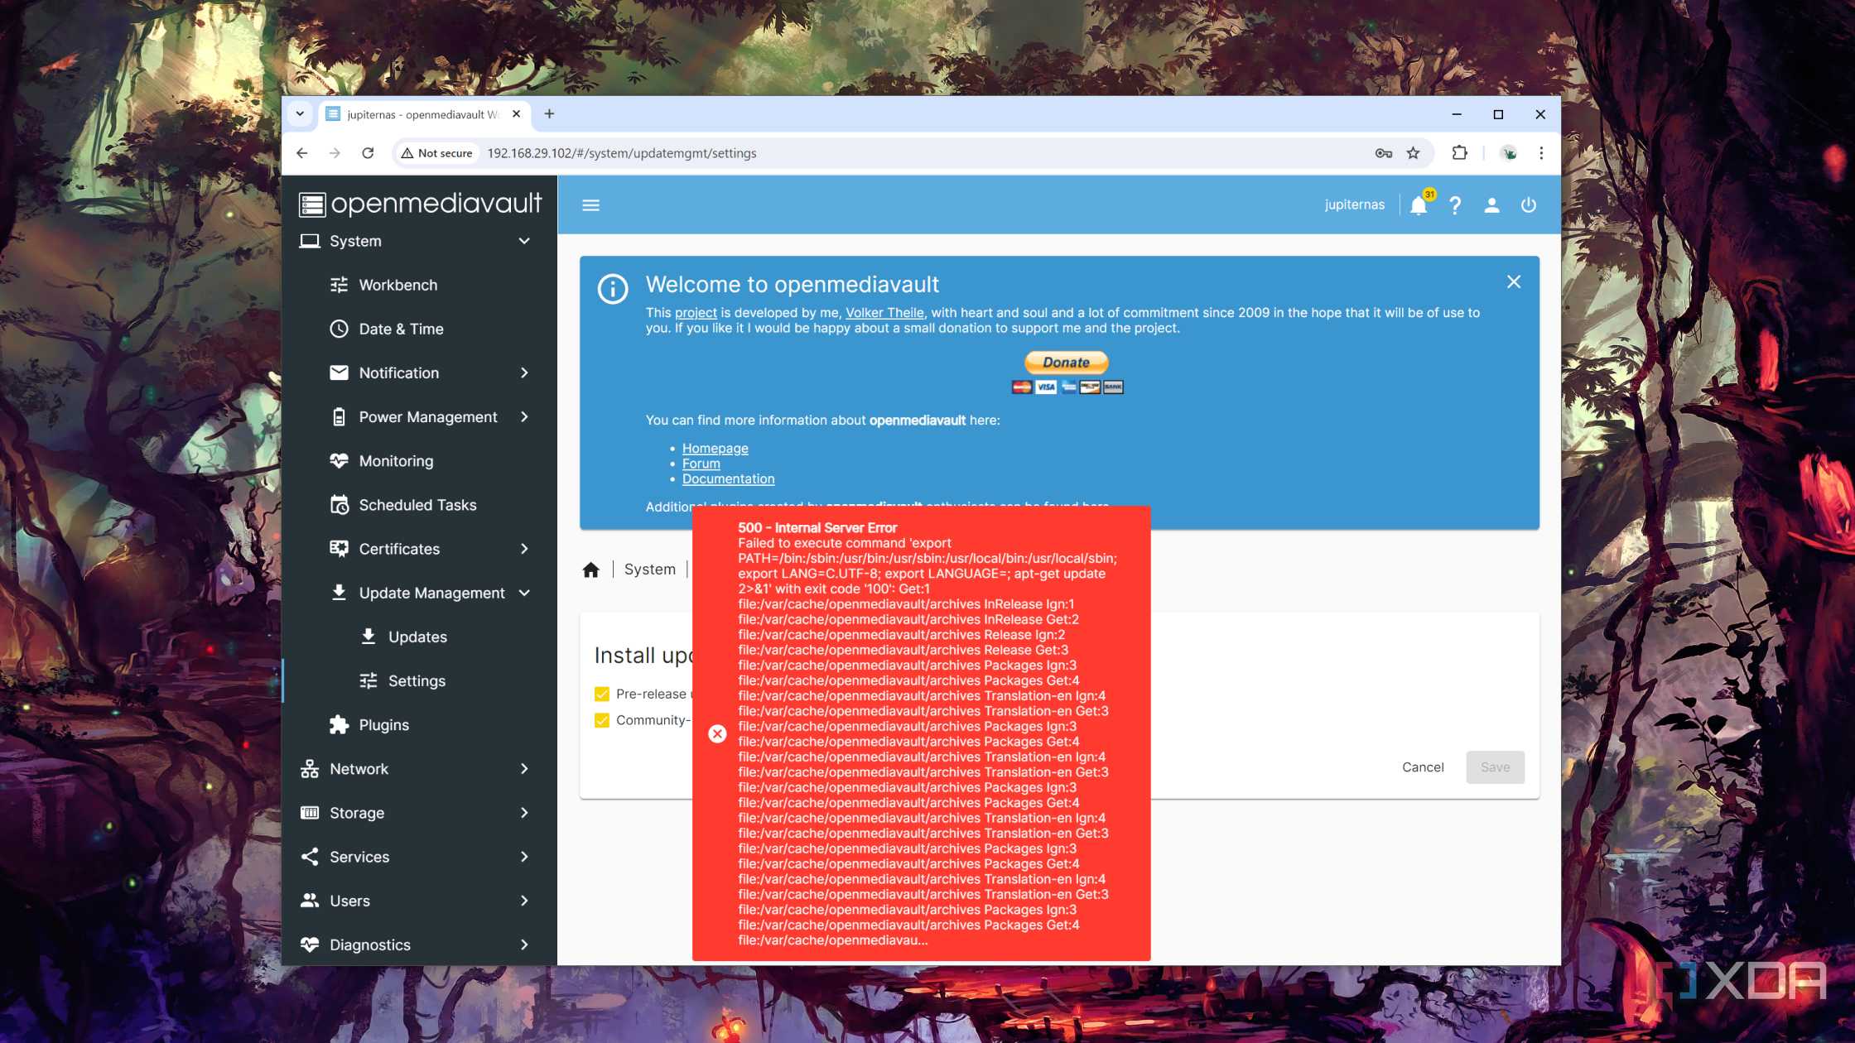Expand the Notification submenu
Image resolution: width=1855 pixels, height=1043 pixels.
click(x=523, y=372)
